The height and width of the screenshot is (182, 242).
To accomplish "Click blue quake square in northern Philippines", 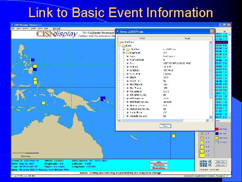I will [x=33, y=60].
